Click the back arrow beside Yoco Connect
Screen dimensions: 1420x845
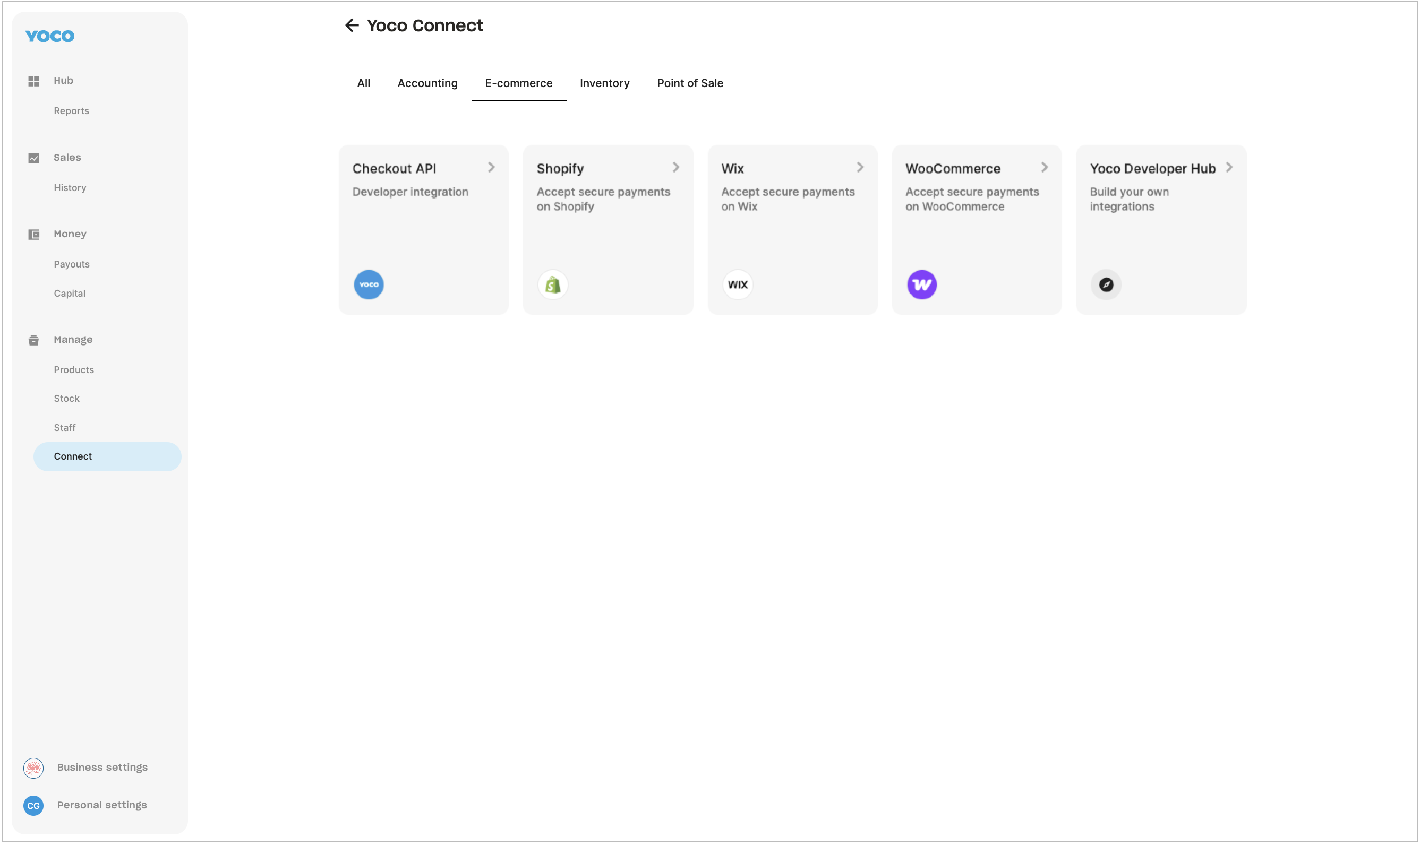[x=352, y=25]
